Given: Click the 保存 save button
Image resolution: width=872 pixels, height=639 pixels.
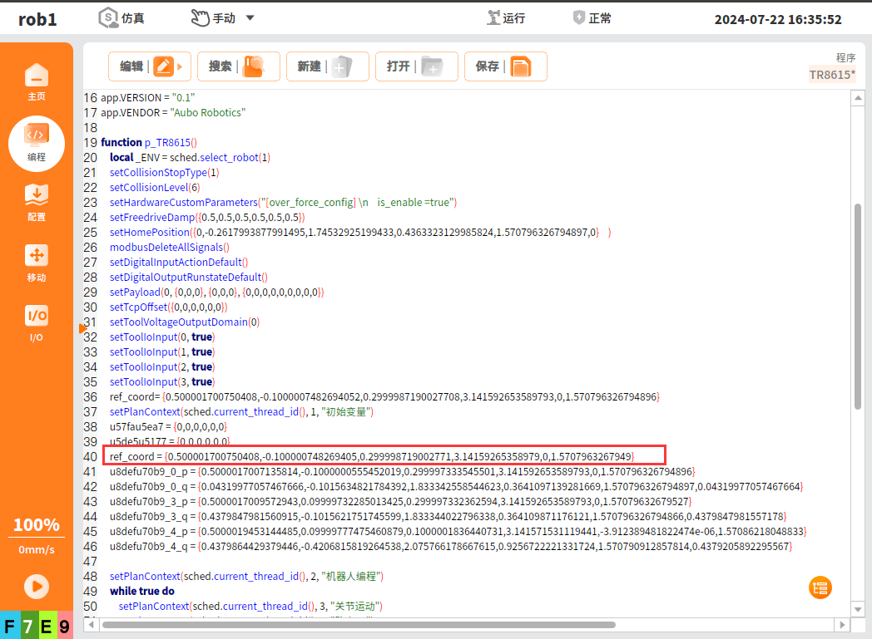Looking at the screenshot, I should click(x=504, y=66).
